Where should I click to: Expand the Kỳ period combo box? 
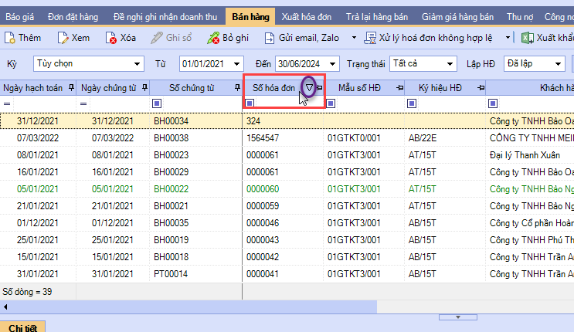tap(137, 64)
